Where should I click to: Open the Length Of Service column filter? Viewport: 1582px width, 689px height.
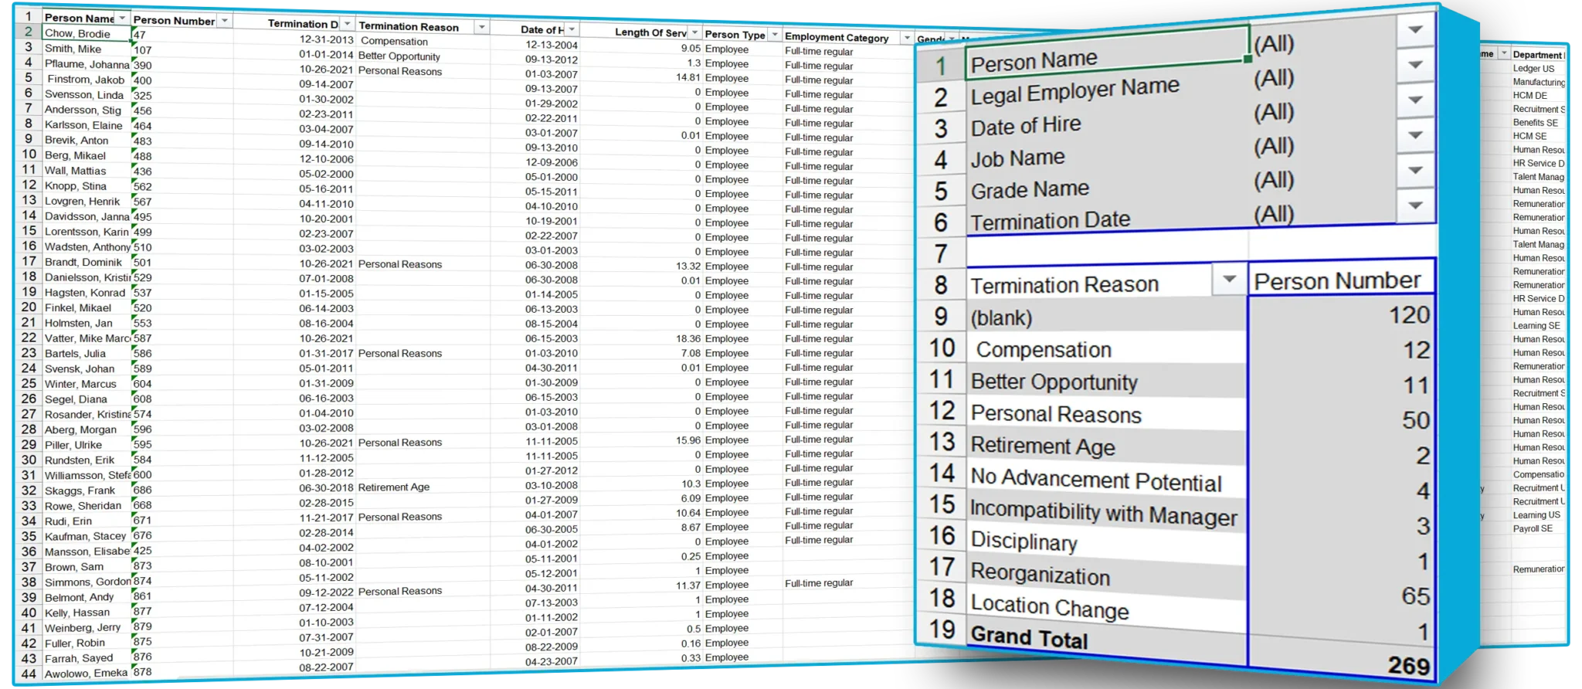(x=695, y=32)
